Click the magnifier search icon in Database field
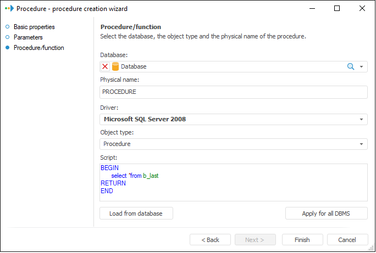 (x=350, y=66)
